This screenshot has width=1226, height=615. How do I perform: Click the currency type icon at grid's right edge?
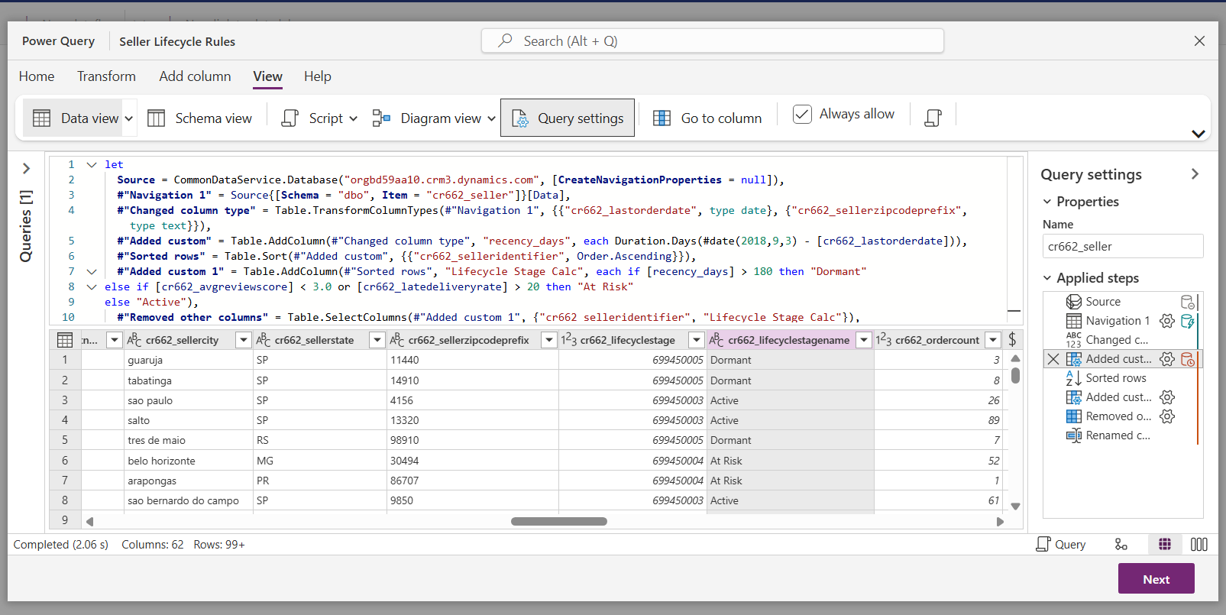tap(1012, 340)
